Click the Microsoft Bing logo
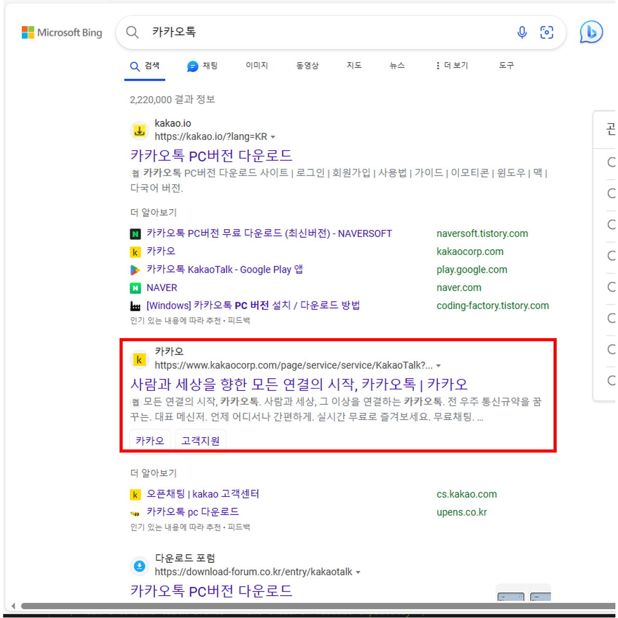The height and width of the screenshot is (618, 618). 62,32
